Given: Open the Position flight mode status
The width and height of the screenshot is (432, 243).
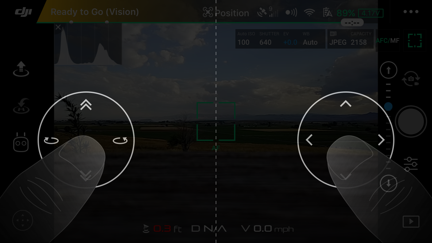Looking at the screenshot, I should coord(226,13).
